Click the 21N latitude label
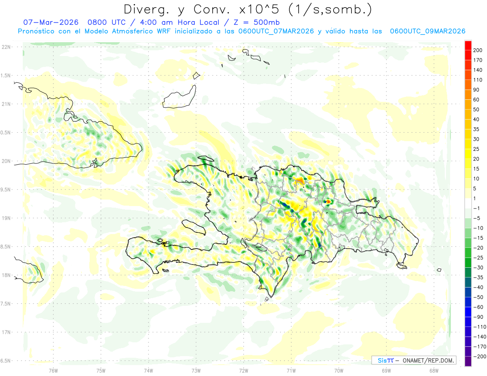 point(6,104)
